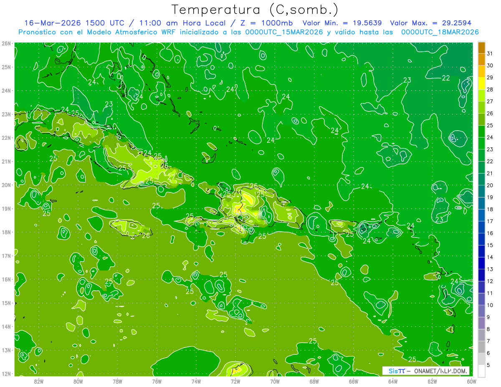
Task: Select the date text "16-Mar-2026 1500 UTC"
Action: point(73,23)
